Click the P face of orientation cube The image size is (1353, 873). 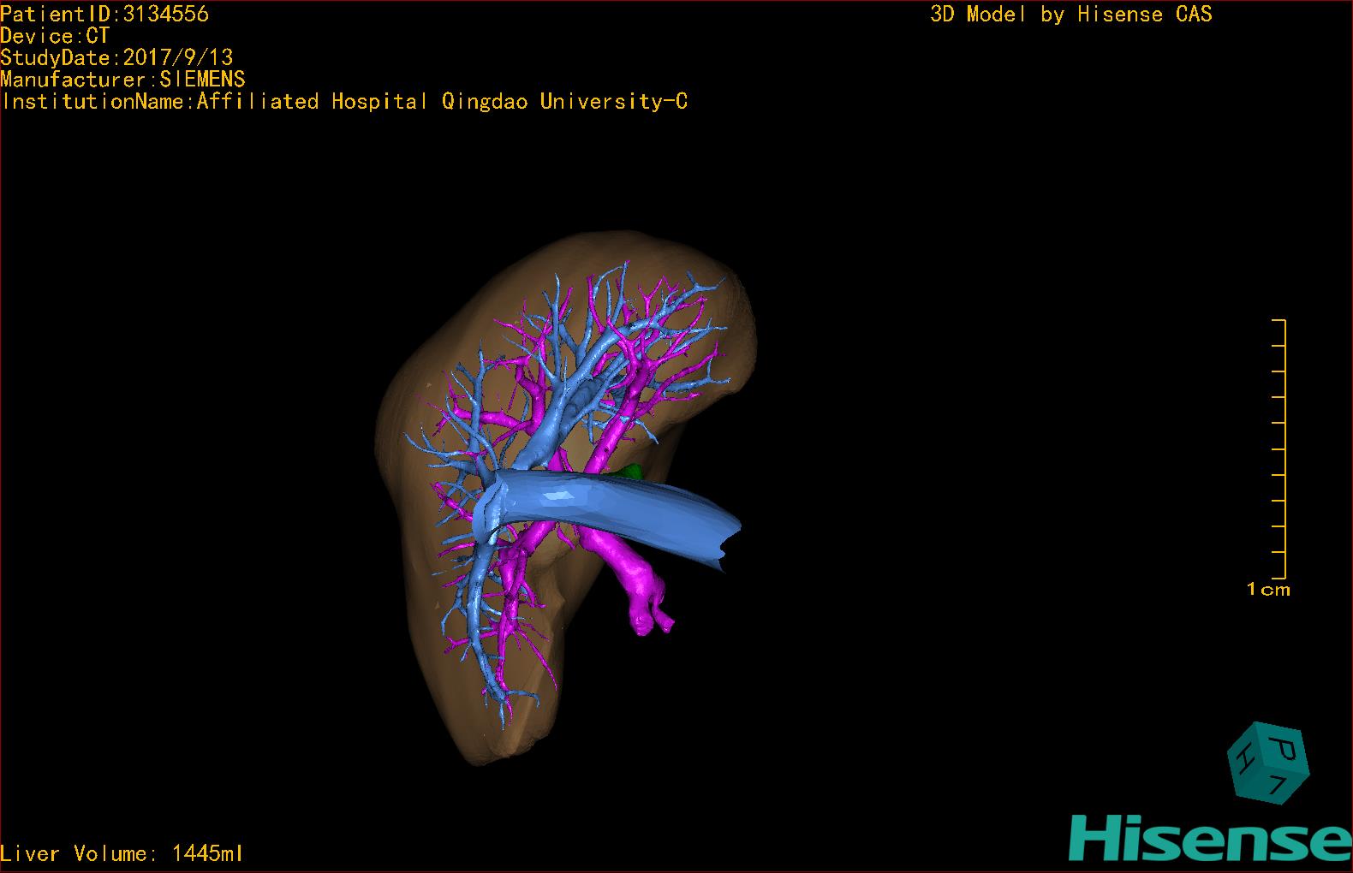1284,747
